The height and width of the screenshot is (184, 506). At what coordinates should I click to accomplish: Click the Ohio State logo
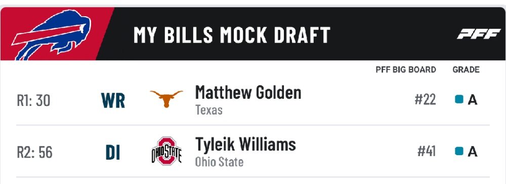tap(166, 152)
